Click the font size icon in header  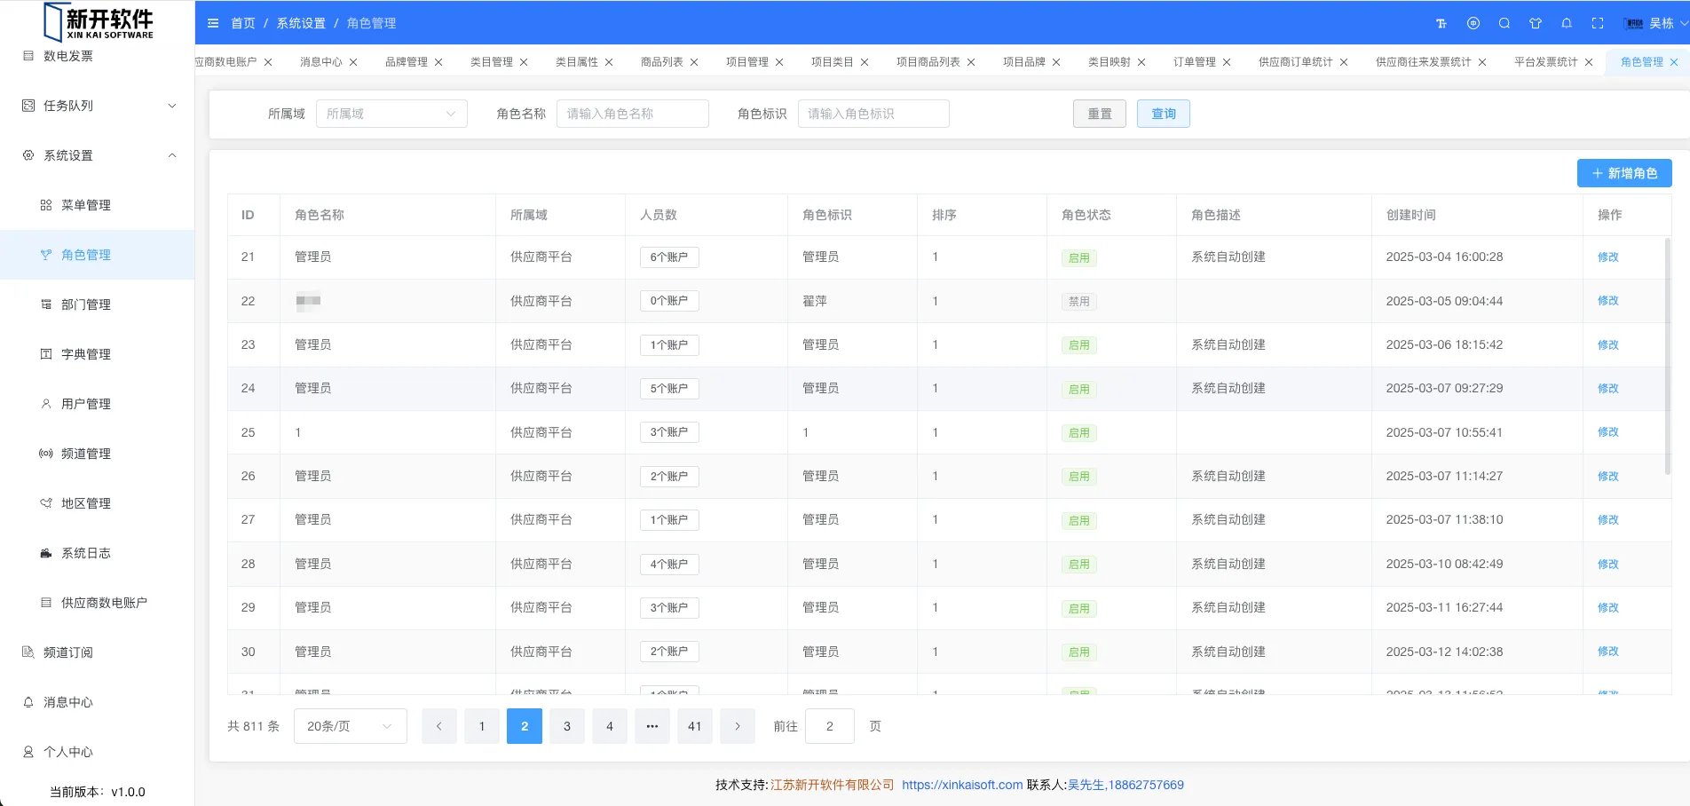1441,24
